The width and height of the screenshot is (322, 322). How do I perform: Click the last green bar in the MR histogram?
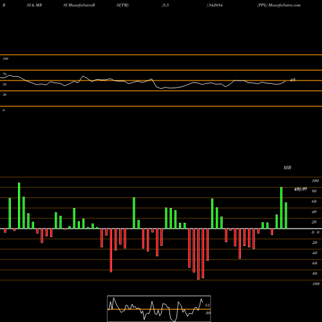pyautogui.click(x=286, y=216)
